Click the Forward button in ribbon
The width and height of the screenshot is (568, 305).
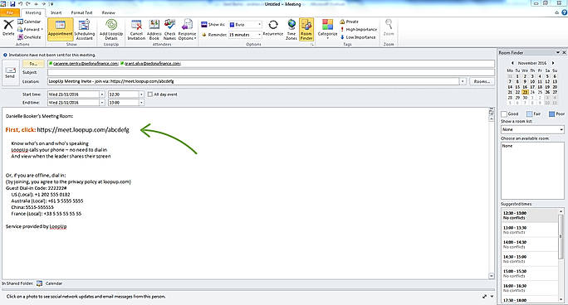point(31,29)
